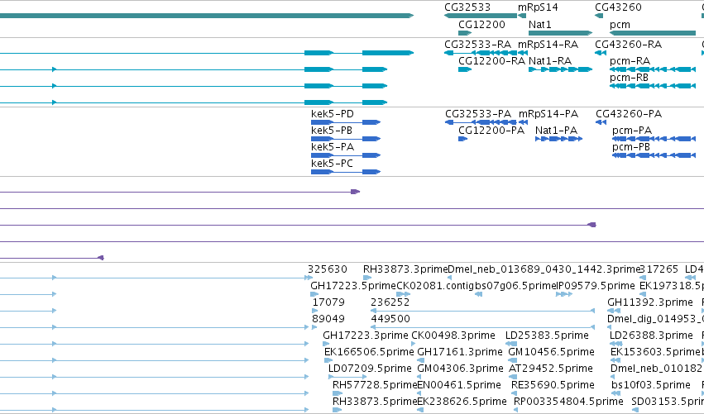
Task: Open the GH17223.5prime EST
Action: click(314, 294)
